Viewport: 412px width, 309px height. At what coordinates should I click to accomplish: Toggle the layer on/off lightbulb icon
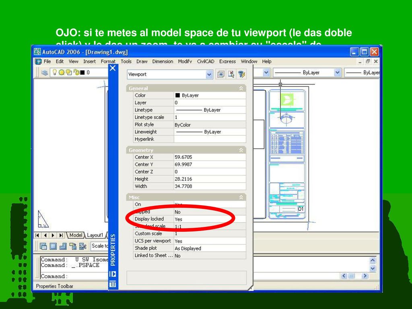pos(55,72)
